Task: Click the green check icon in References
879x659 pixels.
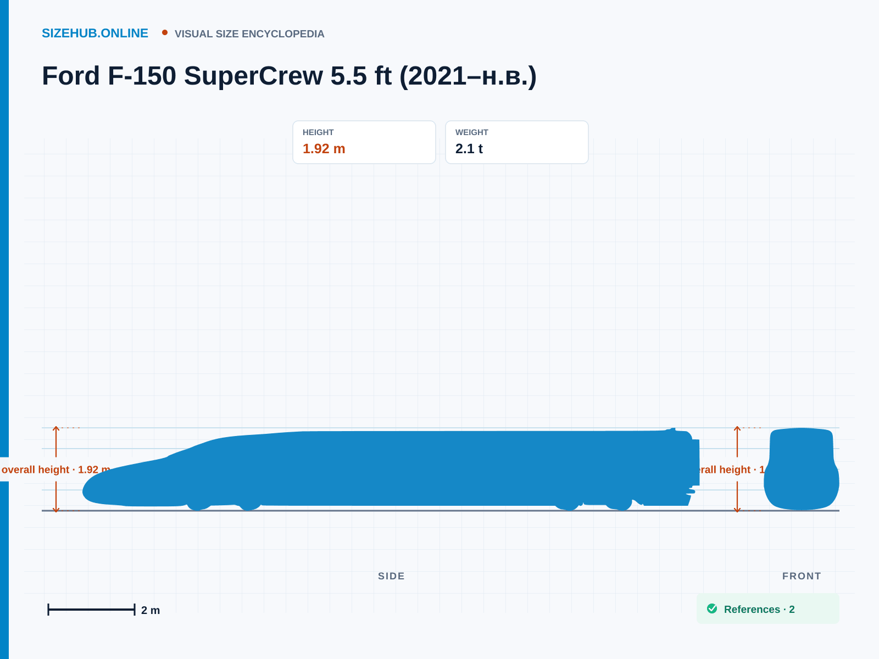Action: click(x=712, y=608)
